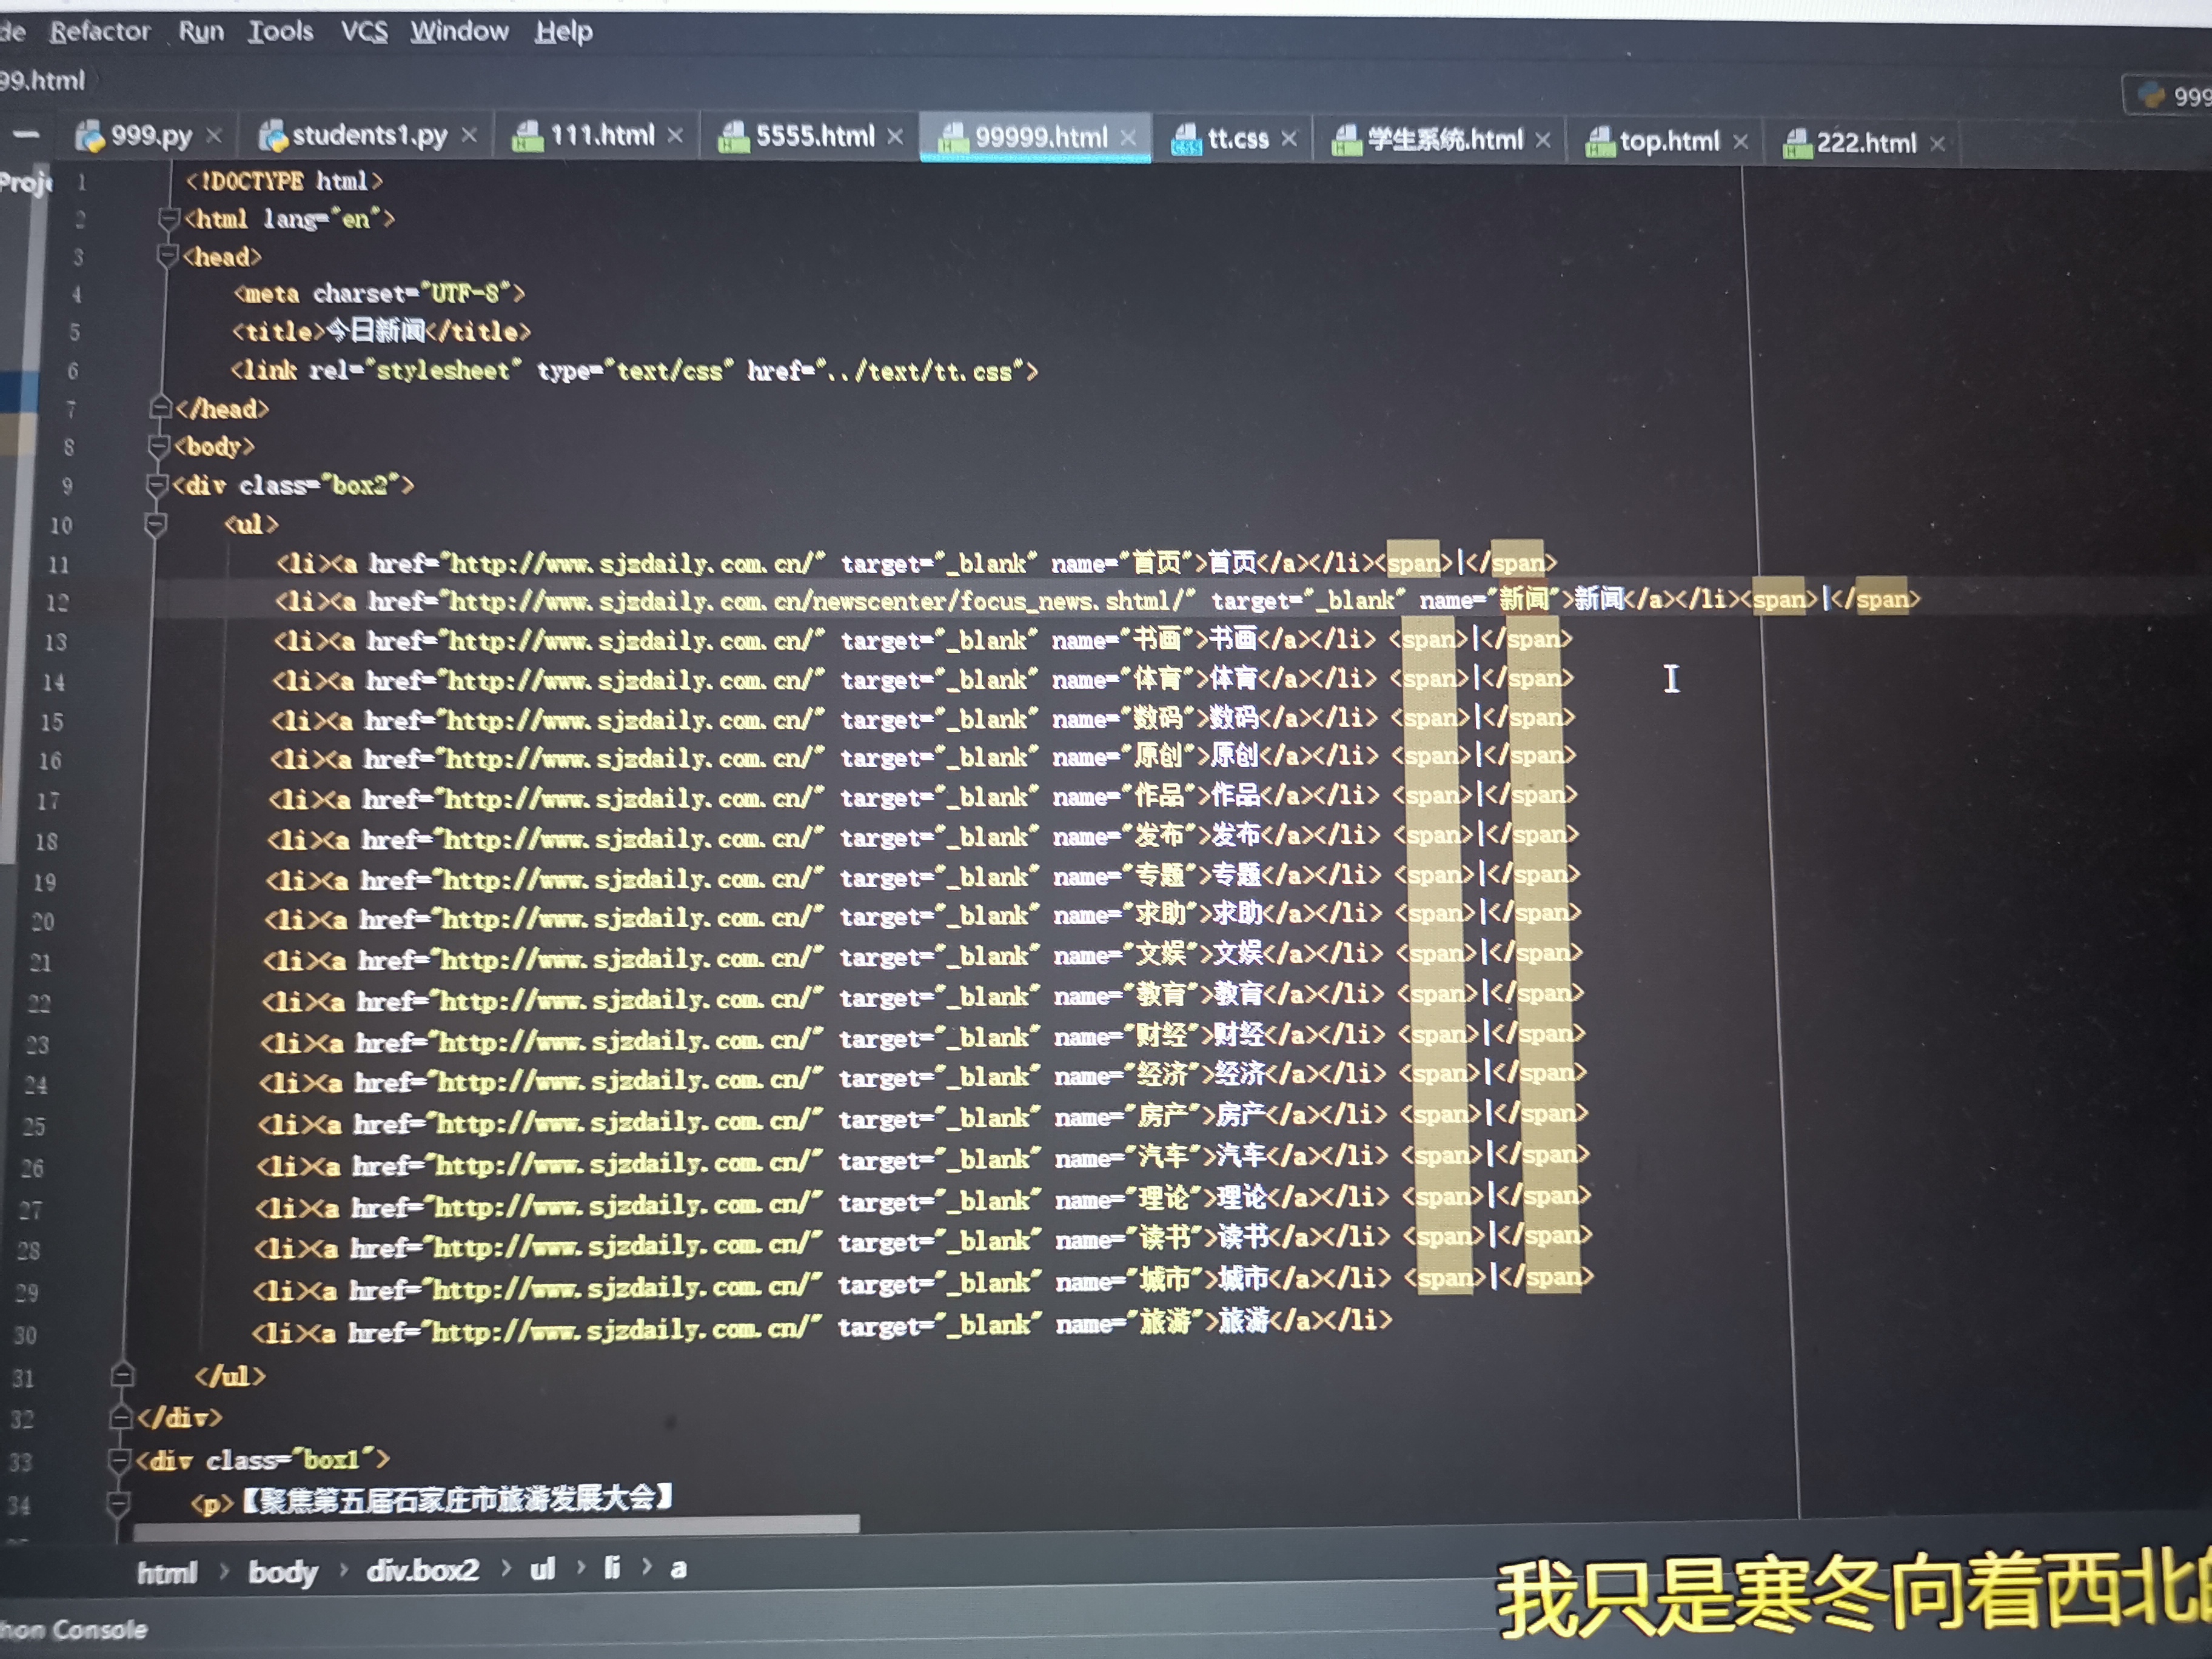The height and width of the screenshot is (1659, 2212).
Task: Click the 222.html tab's file icon
Action: click(x=1797, y=144)
